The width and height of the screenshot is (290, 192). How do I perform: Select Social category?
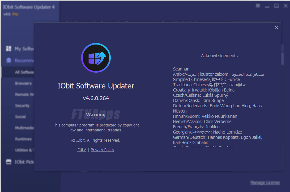coord(20,117)
